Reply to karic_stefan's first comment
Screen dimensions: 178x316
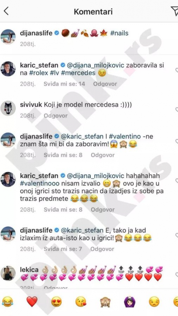pyautogui.click(x=105, y=84)
